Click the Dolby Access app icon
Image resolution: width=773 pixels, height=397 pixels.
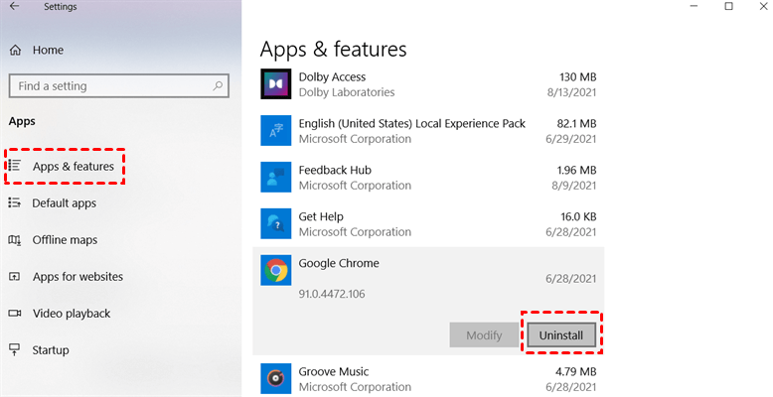pos(275,84)
